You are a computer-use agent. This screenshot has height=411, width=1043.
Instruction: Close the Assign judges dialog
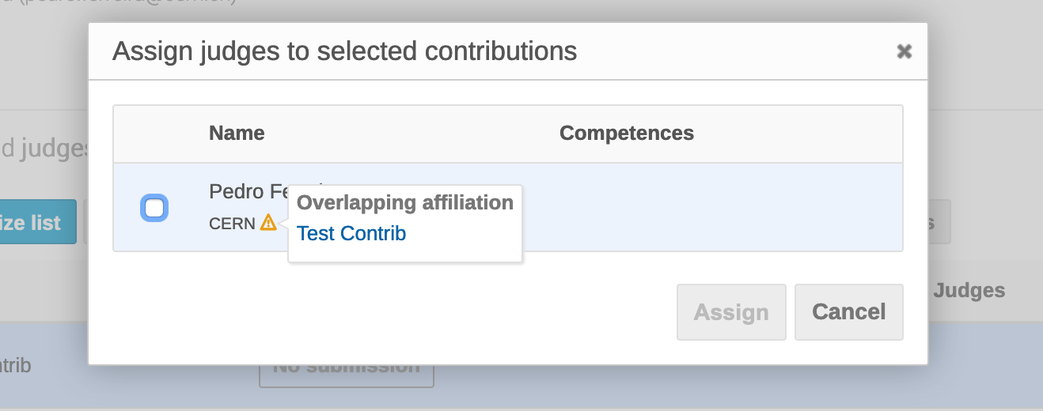point(904,51)
